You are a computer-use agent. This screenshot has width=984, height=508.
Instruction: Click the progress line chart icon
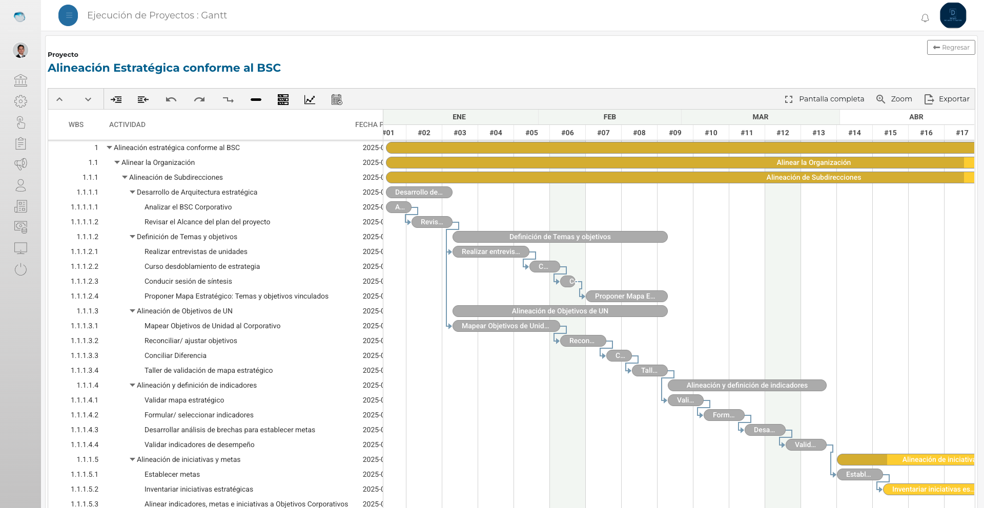(310, 99)
